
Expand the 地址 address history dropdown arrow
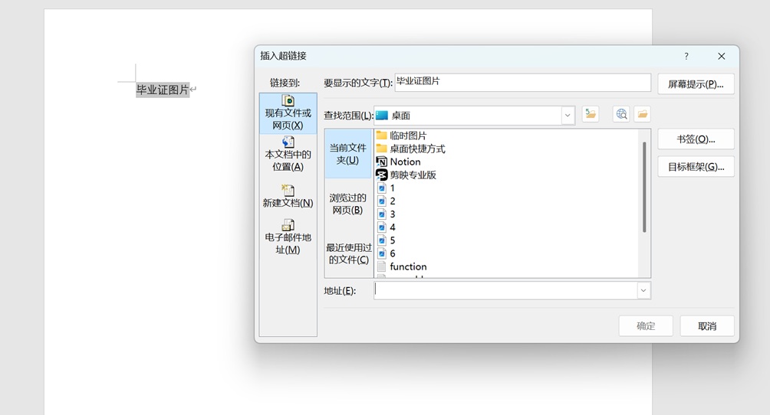[x=643, y=291]
